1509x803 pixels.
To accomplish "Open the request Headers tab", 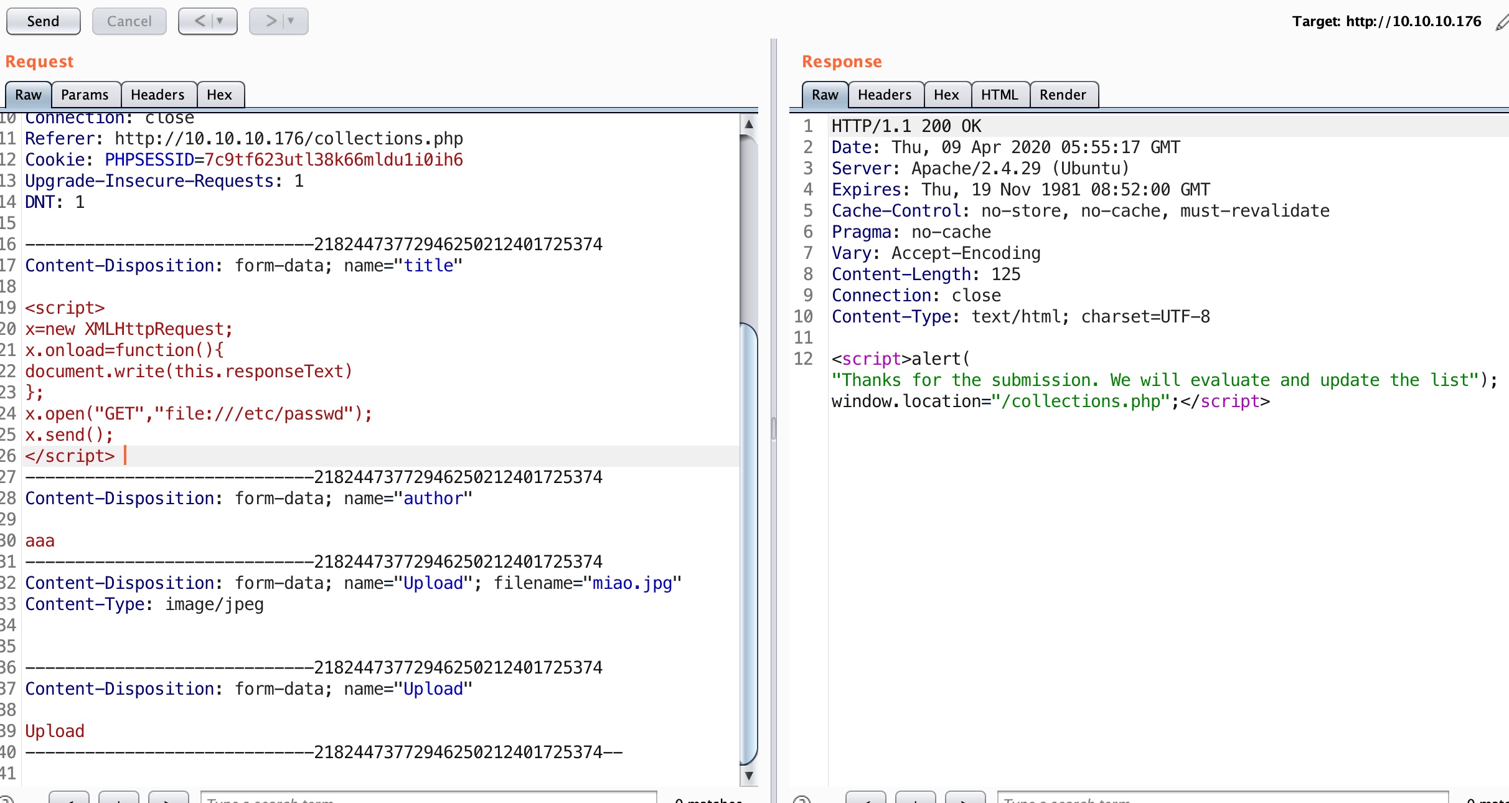I will click(x=157, y=95).
